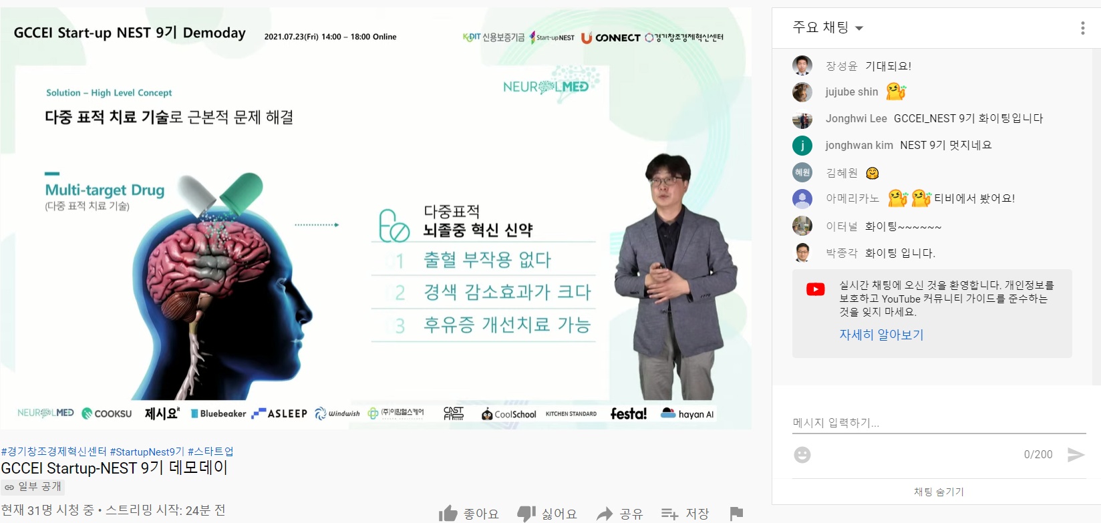
Task: Click the live video player area
Action: coord(375,218)
